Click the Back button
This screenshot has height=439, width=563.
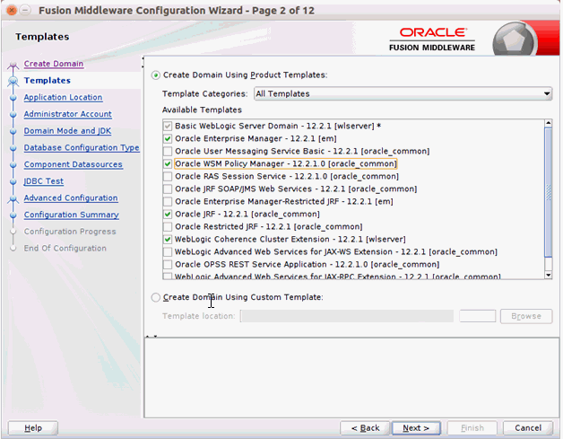[365, 428]
